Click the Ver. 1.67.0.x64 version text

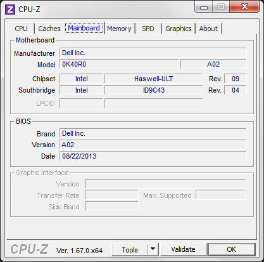[79, 251]
